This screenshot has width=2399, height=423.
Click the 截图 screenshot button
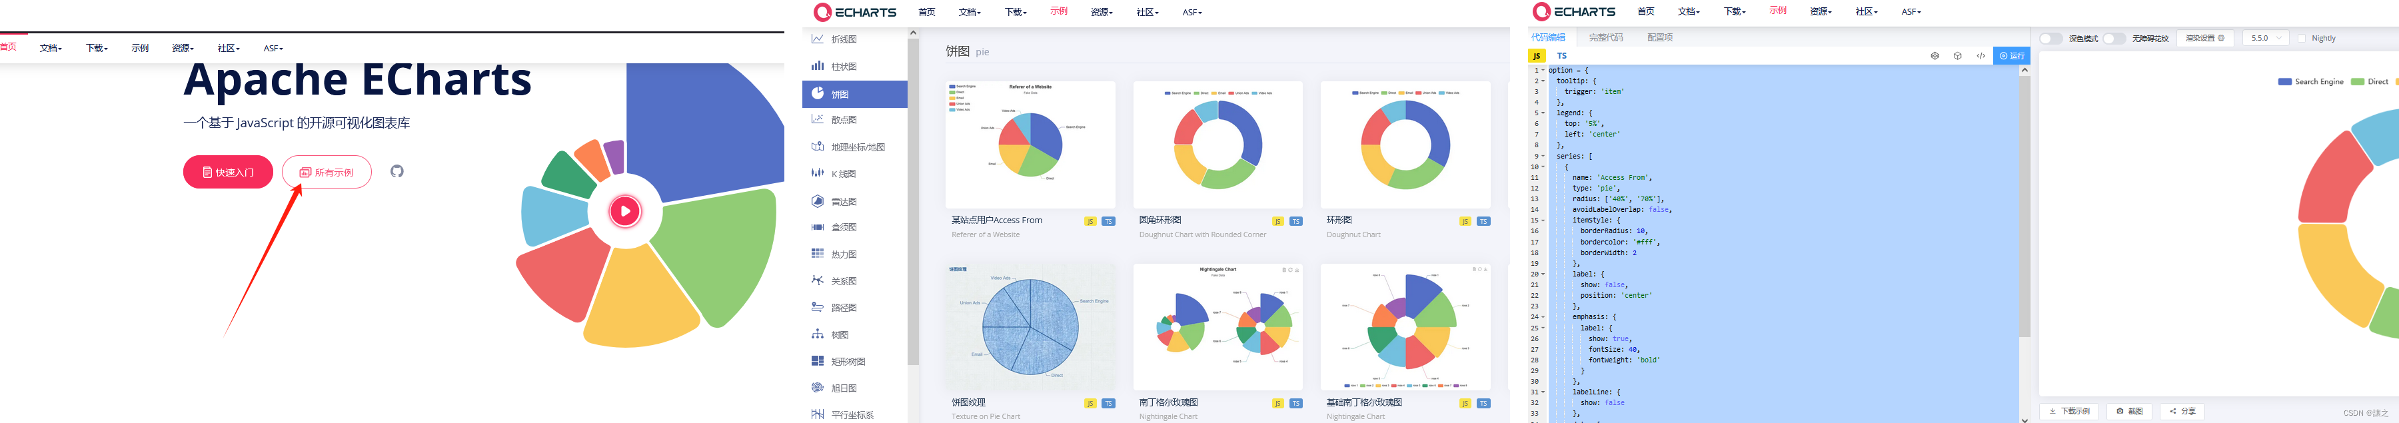click(x=2130, y=411)
